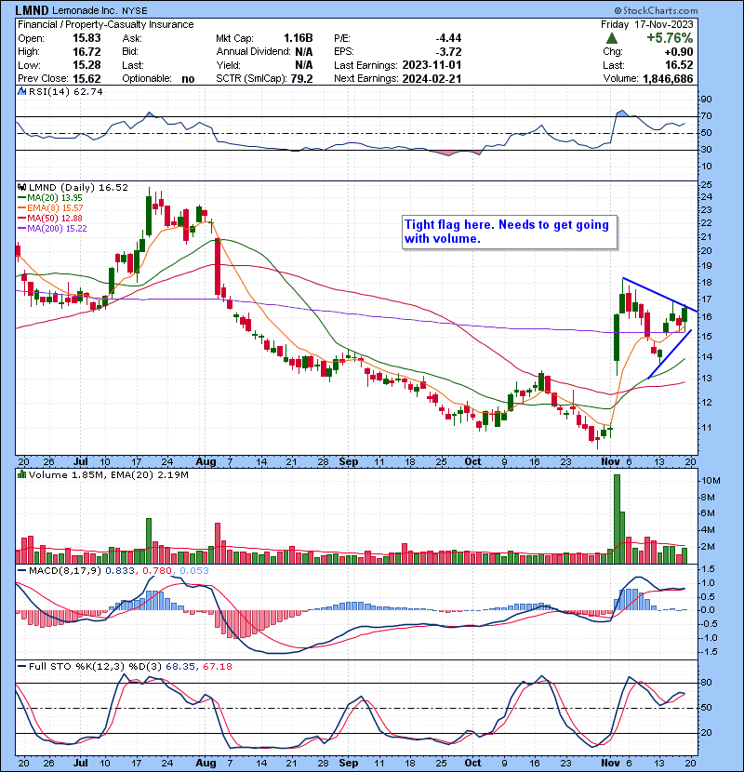Click the Low value 15.28
744x772 pixels.
(x=86, y=65)
